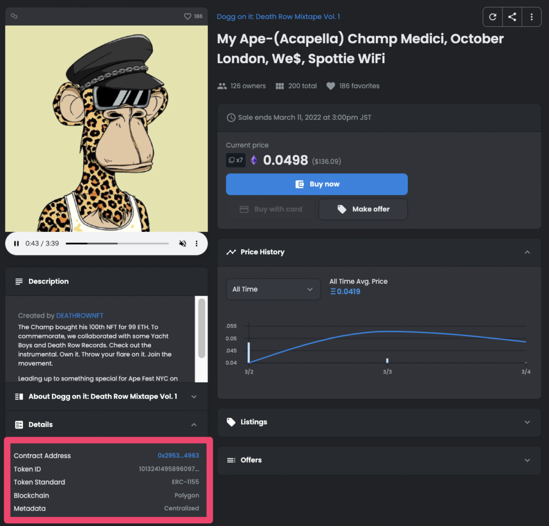
Task: Pause the audio playback
Action: point(17,243)
